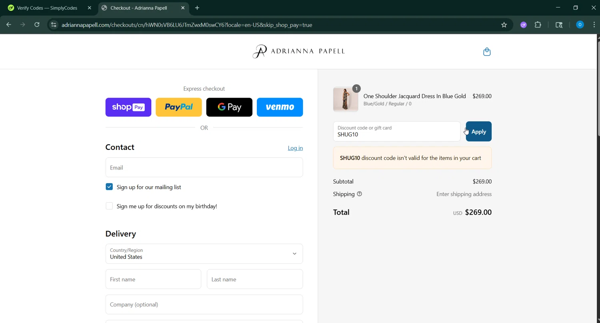
Task: Click the Last name field
Action: (x=255, y=279)
